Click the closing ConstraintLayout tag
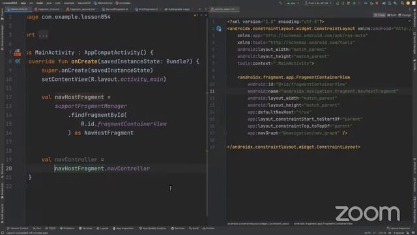Screen dimensions: 417x235 pos(293,147)
